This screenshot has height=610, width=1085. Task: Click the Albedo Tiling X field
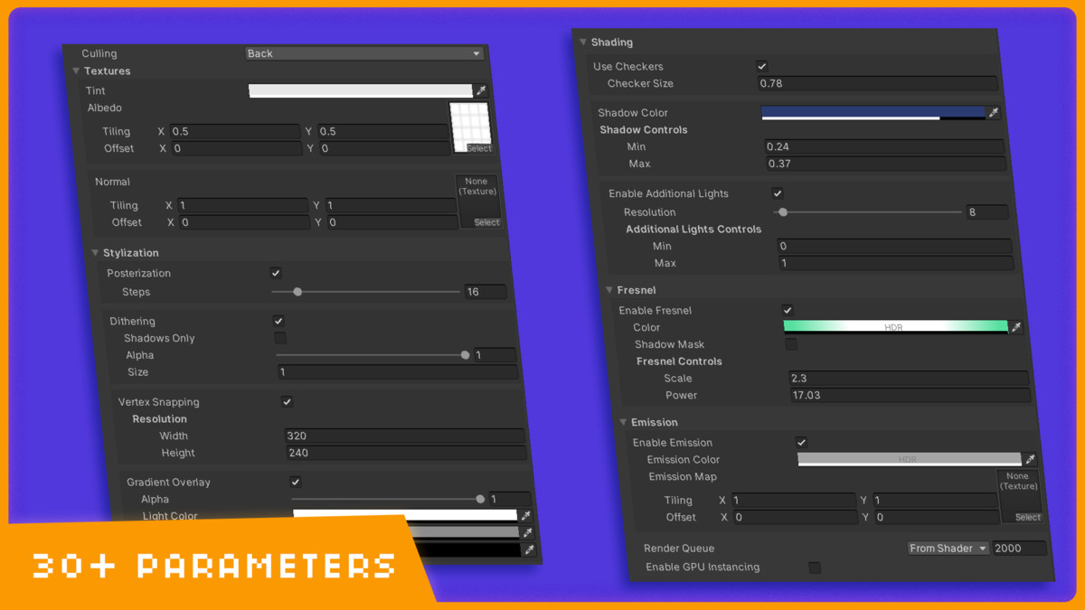pos(234,131)
